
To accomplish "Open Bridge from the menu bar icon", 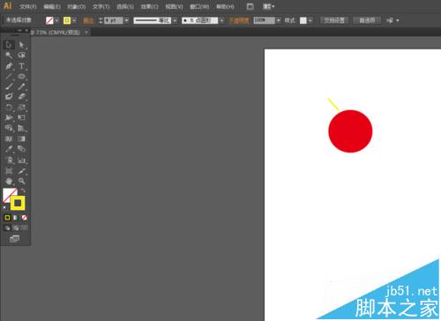I will click(250, 6).
